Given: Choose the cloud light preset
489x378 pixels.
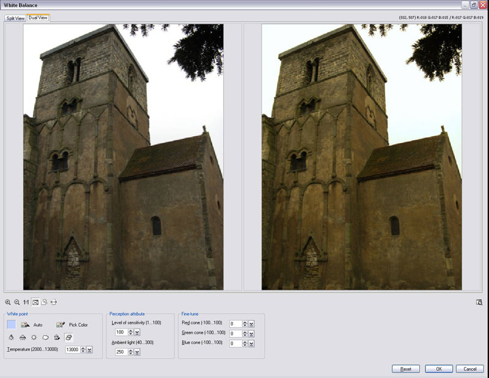Looking at the screenshot, I should pos(45,337).
